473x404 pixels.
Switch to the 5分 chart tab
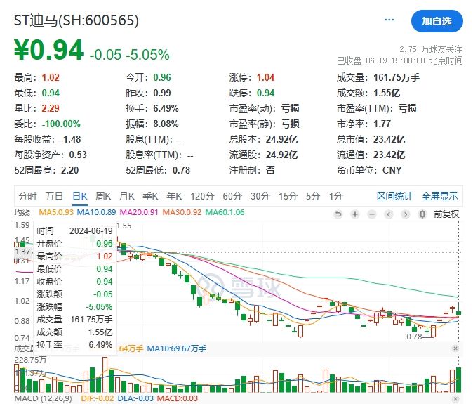313,196
